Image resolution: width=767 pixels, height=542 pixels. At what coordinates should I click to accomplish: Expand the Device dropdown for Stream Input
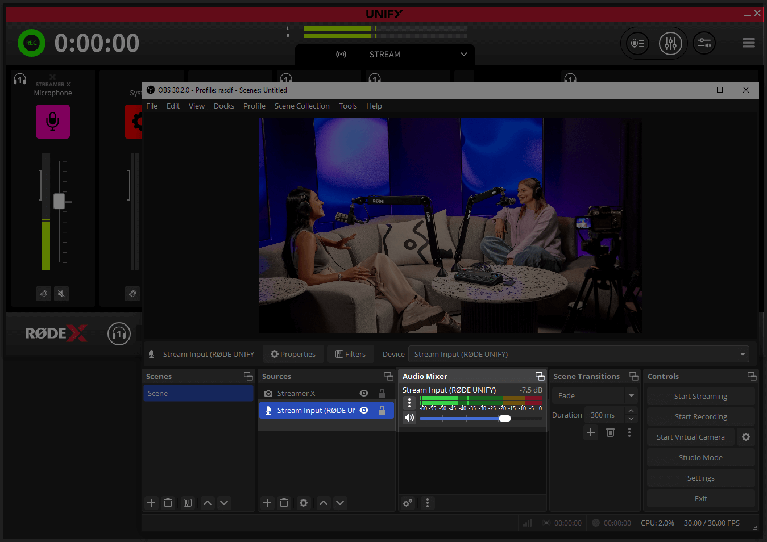pyautogui.click(x=743, y=354)
